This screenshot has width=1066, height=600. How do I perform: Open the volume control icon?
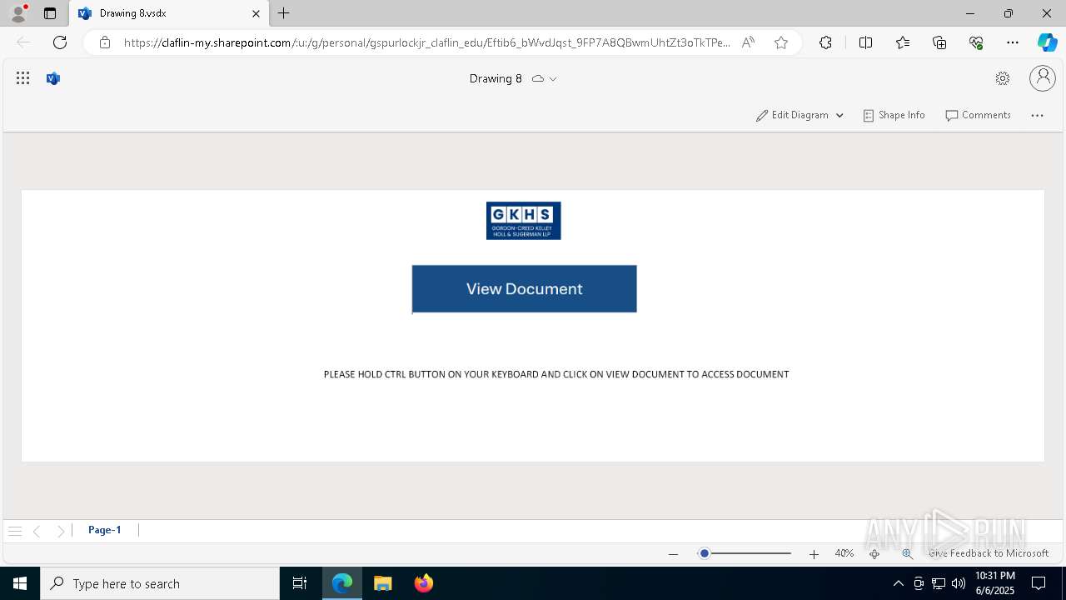click(x=959, y=583)
